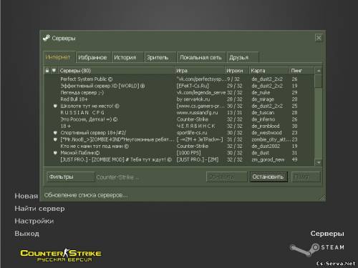
Task: Select [JUST PRO.] - [ZOMBIE MOD] server
Action: [x=179, y=159]
